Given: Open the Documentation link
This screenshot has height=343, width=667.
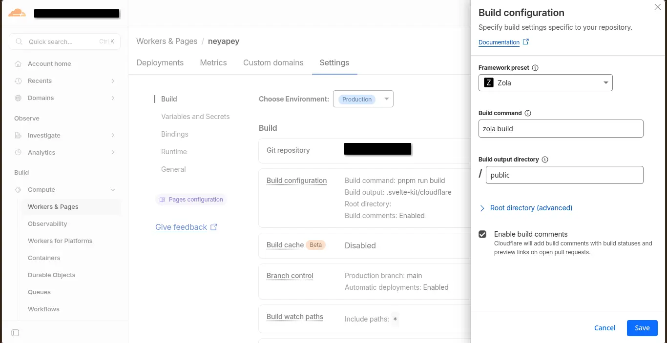Looking at the screenshot, I should pos(499,42).
